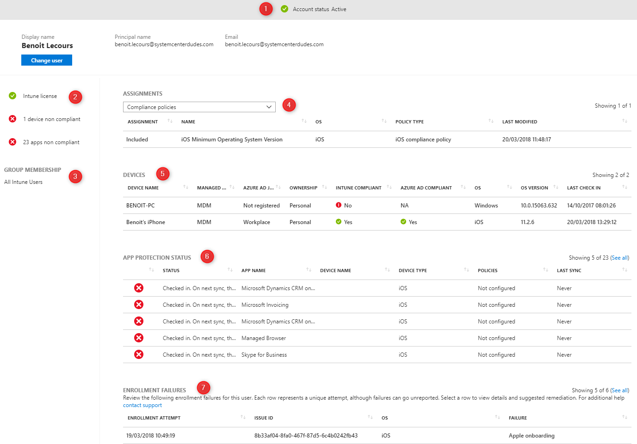The image size is (637, 444).
Task: Sort app protection by DEVICE TYPE arrows
Action: tap(466, 270)
